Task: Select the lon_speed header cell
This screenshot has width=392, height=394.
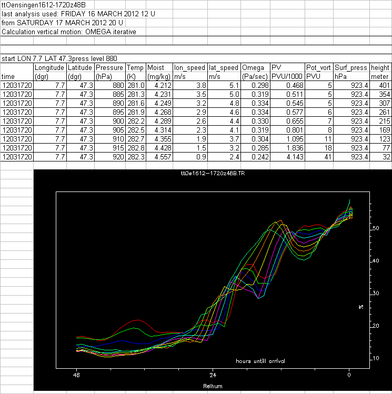Action: tap(190, 67)
